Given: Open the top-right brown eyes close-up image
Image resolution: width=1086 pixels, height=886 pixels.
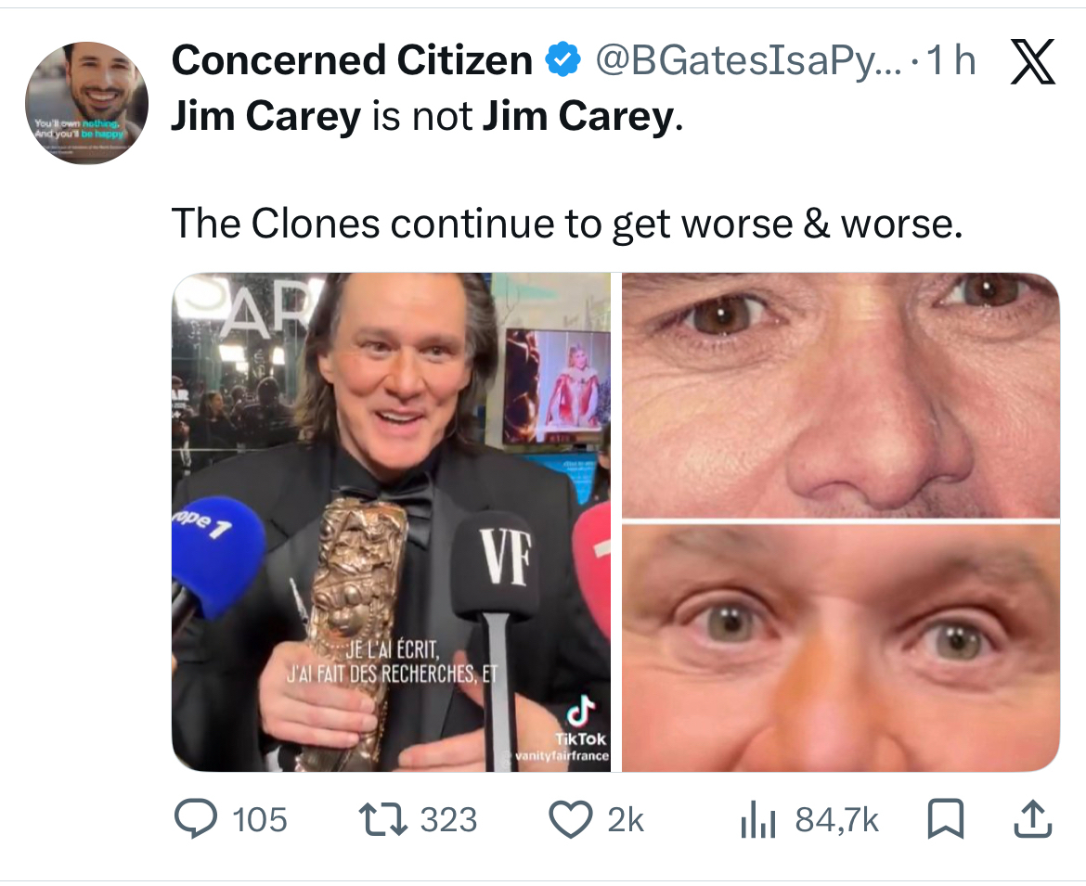Looking at the screenshot, I should click(840, 395).
